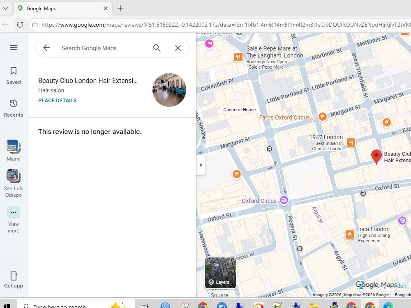411x308 pixels.
Task: Go back using the search box arrow
Action: 46,48
